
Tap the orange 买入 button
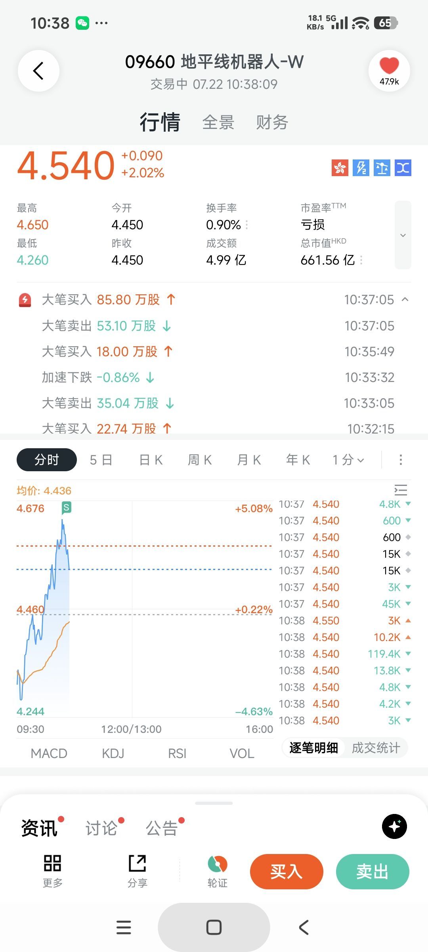tap(287, 871)
